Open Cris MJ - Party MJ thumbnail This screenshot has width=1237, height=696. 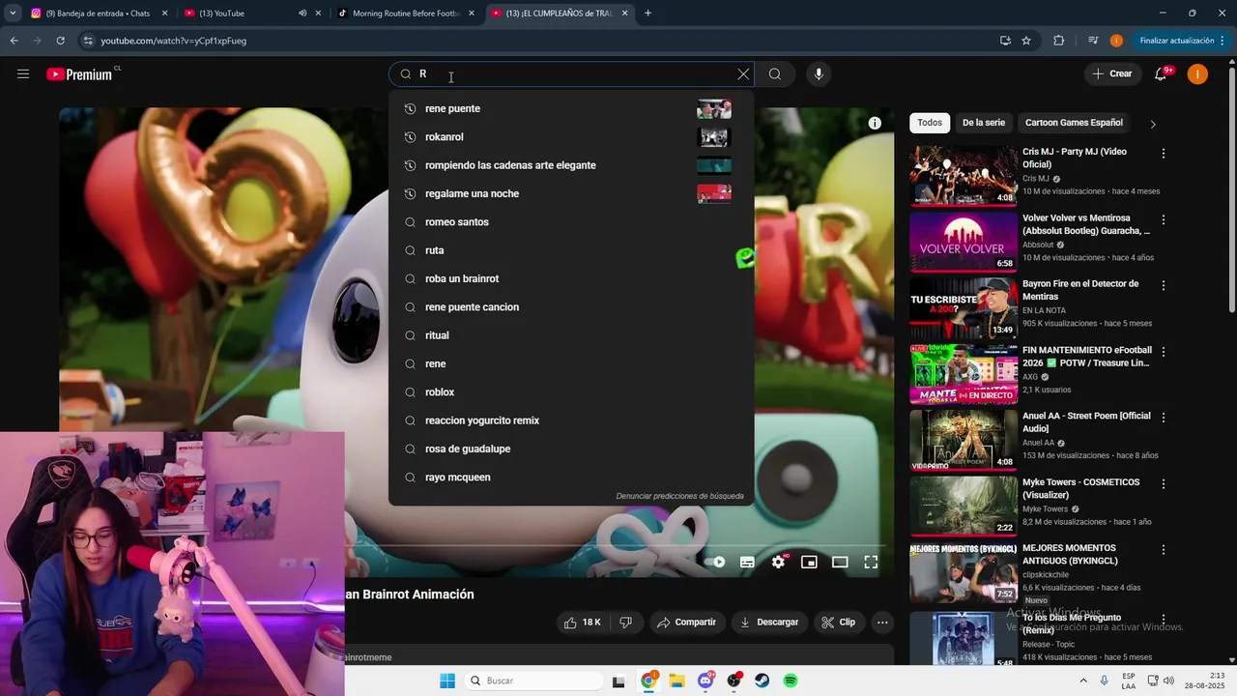click(963, 175)
